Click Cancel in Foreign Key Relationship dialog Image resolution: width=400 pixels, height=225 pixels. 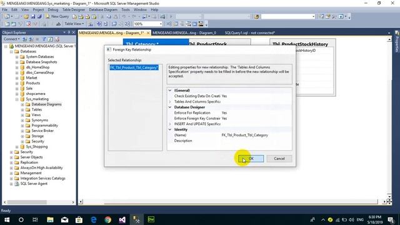(279, 159)
